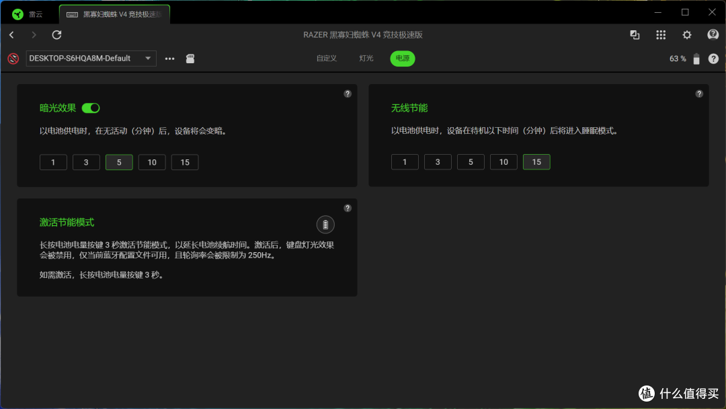This screenshot has width=726, height=409.
Task: Minimize the Synapse window
Action: click(x=658, y=13)
